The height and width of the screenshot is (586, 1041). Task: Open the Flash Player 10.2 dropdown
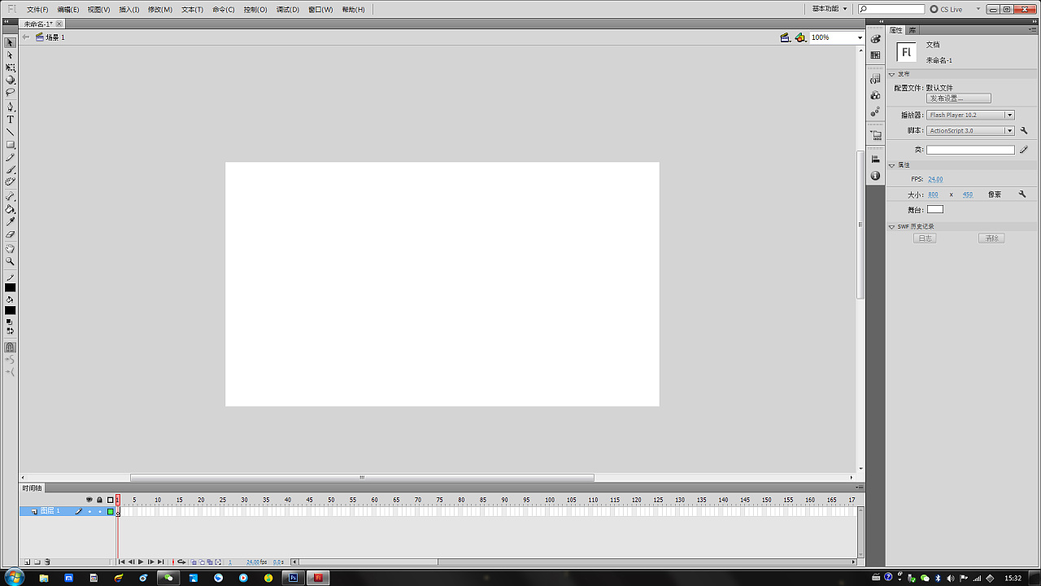(x=970, y=115)
